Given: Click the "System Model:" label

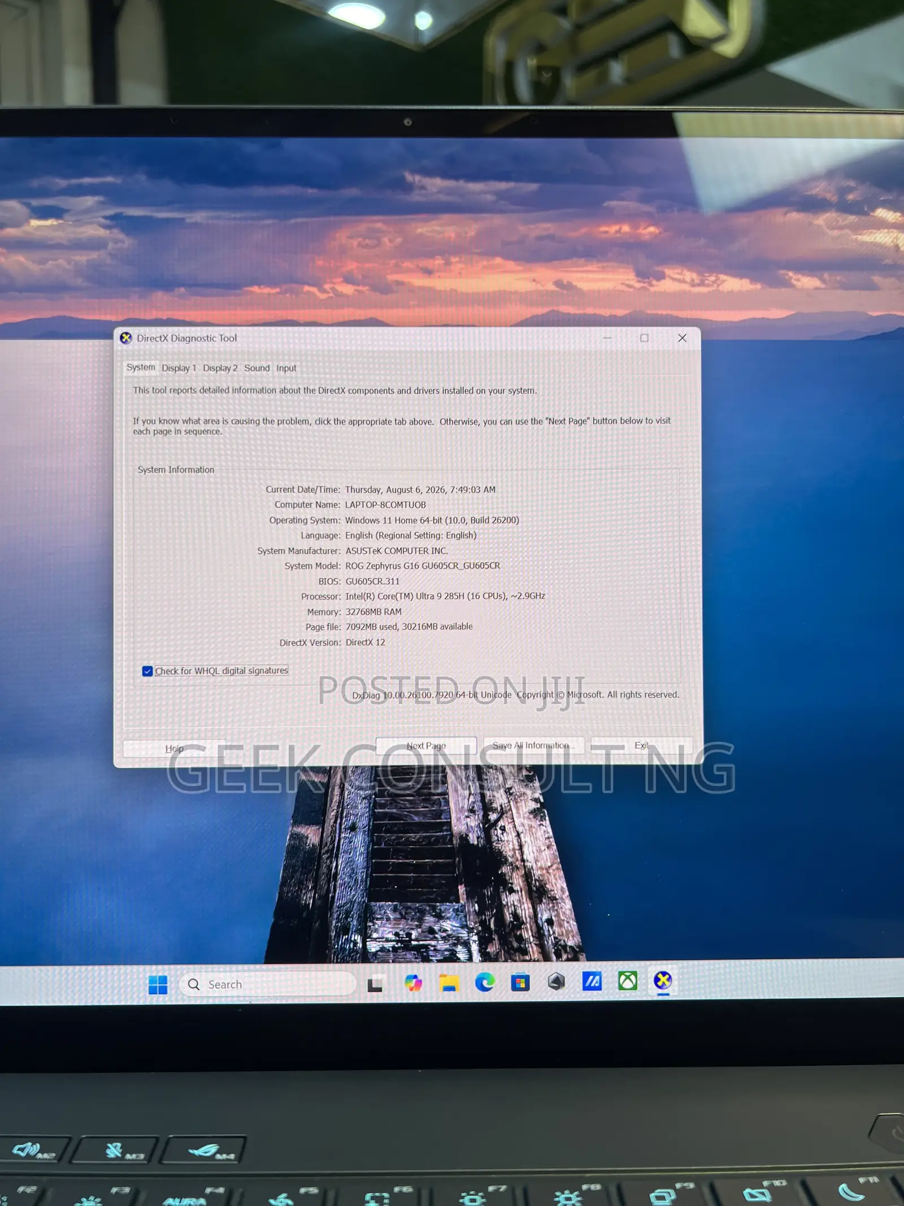Looking at the screenshot, I should 313,566.
